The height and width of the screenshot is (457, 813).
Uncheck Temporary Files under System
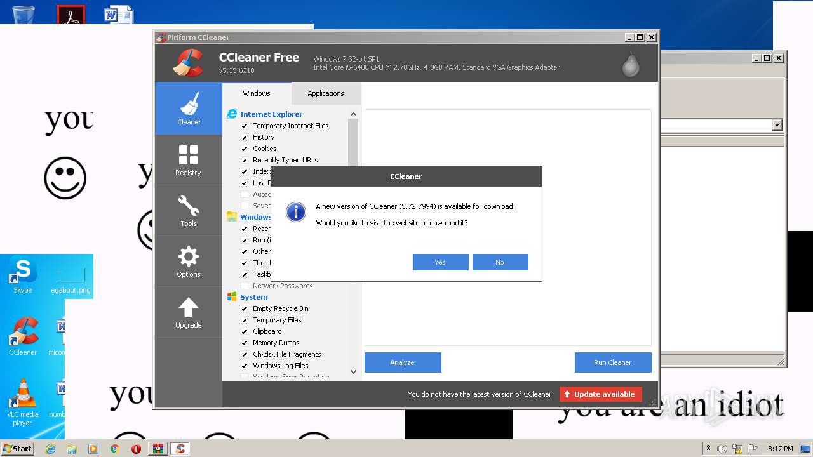click(x=245, y=320)
